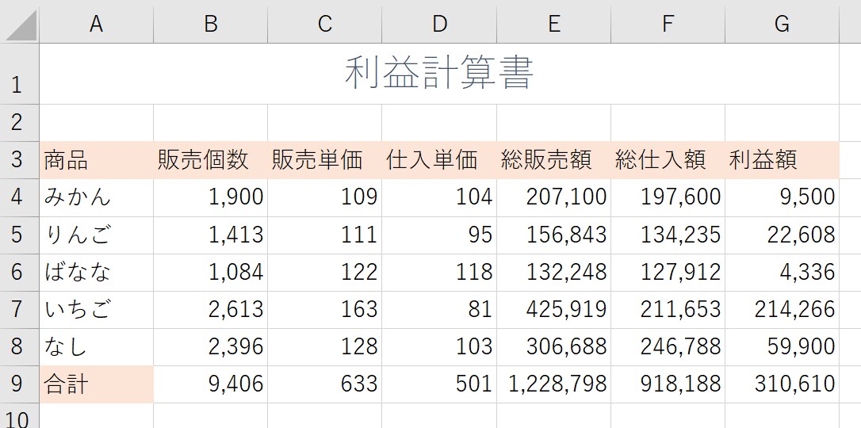Click cell with value 163
This screenshot has width=861, height=428.
pyautogui.click(x=325, y=309)
